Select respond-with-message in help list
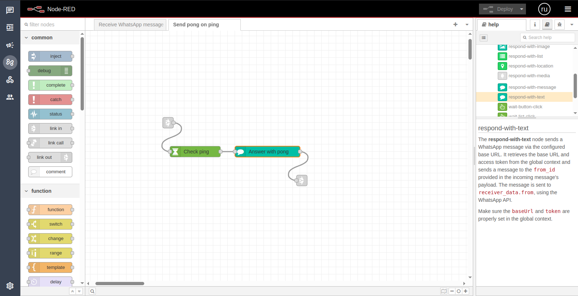Viewport: 578px width, 296px height. [x=532, y=87]
